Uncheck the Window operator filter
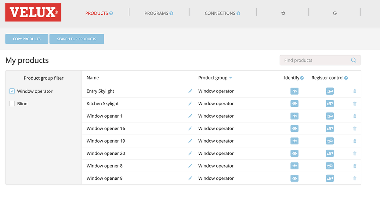Viewport: 380px width, 198px height. [x=12, y=91]
